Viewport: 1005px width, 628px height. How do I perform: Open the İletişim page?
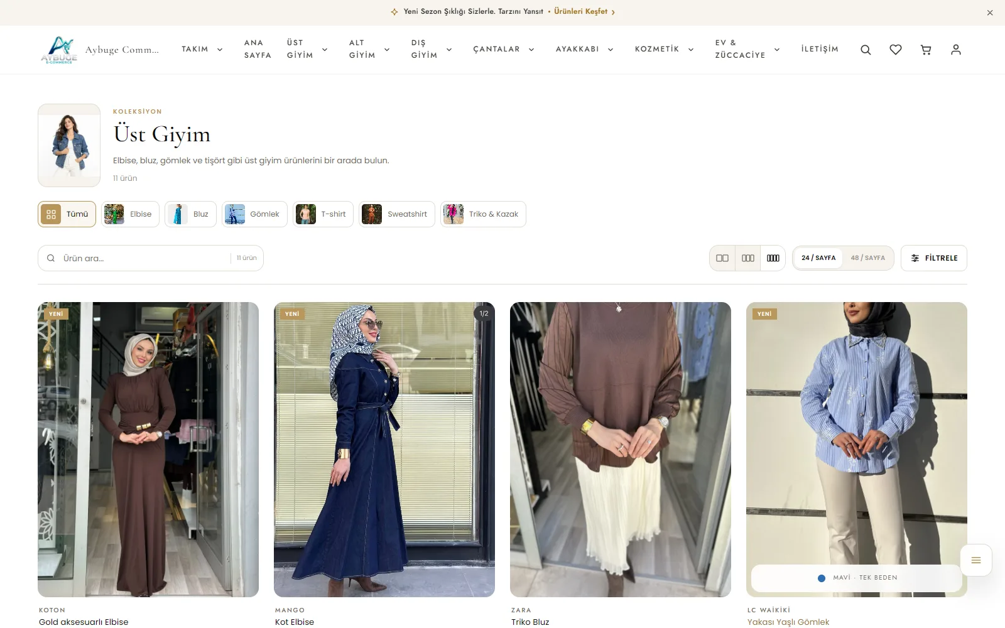(x=820, y=49)
